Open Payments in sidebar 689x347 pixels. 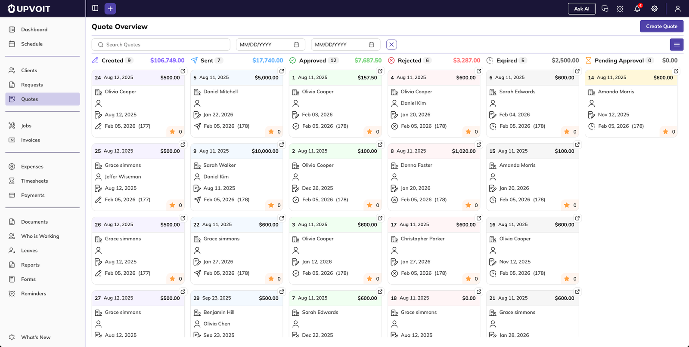(x=43, y=195)
